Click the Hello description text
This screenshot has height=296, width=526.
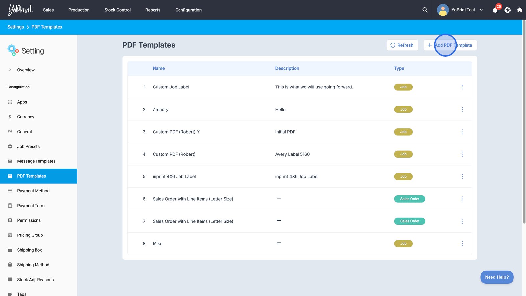[280, 110]
